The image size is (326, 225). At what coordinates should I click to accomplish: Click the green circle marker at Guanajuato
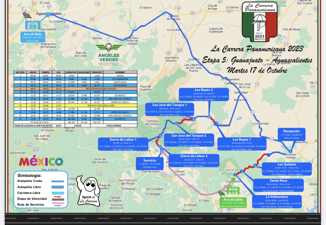click(x=233, y=179)
